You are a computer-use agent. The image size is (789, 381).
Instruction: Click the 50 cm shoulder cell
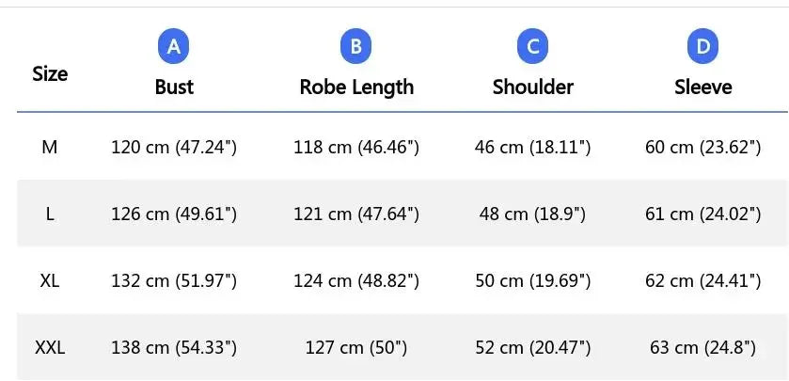[x=532, y=280]
